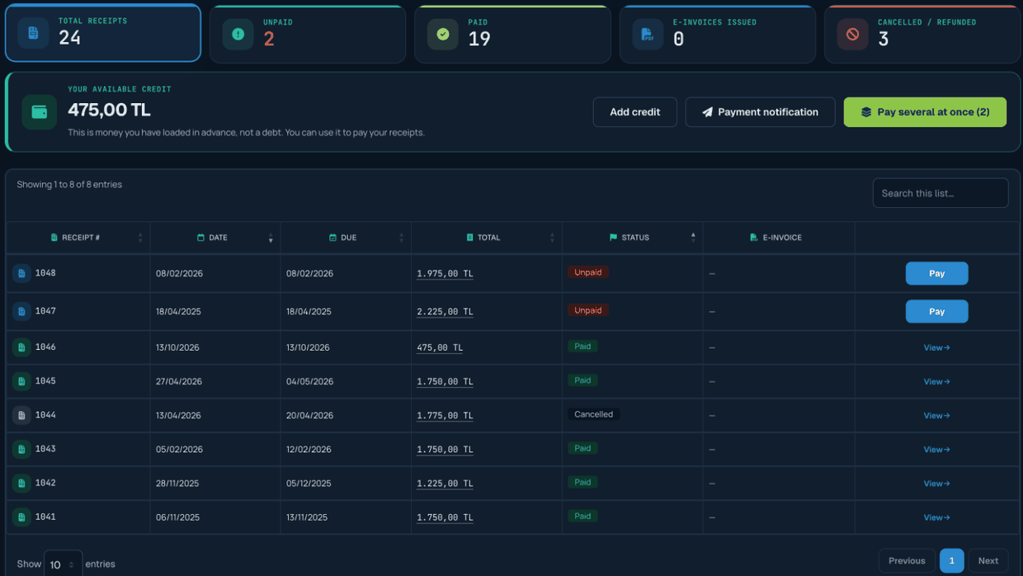Open the Total Receipts summary card
Image resolution: width=1023 pixels, height=576 pixels.
tap(103, 33)
